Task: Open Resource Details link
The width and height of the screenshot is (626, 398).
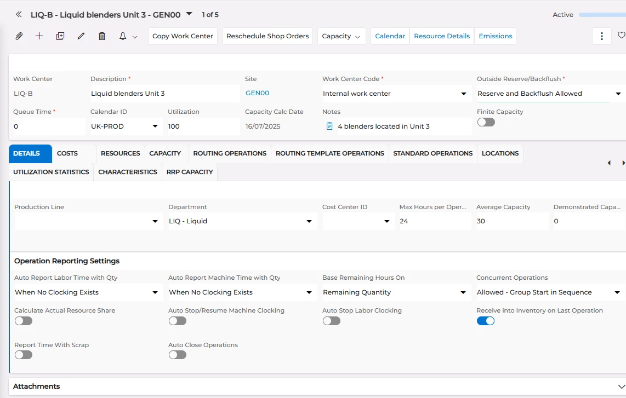Action: click(x=442, y=36)
